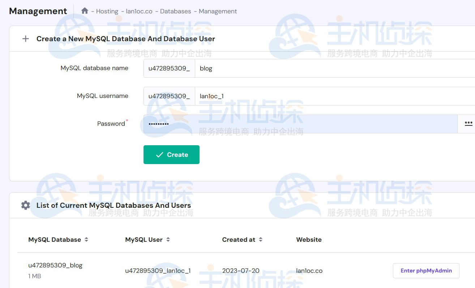Sort by Created at column arrows
Viewport: 475px width, 288px height.
pos(261,240)
